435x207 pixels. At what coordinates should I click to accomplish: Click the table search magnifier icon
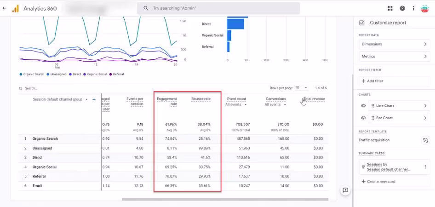(x=21, y=88)
